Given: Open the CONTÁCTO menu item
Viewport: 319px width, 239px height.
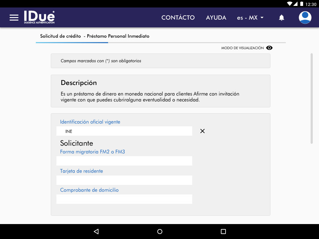Looking at the screenshot, I should coord(178,18).
